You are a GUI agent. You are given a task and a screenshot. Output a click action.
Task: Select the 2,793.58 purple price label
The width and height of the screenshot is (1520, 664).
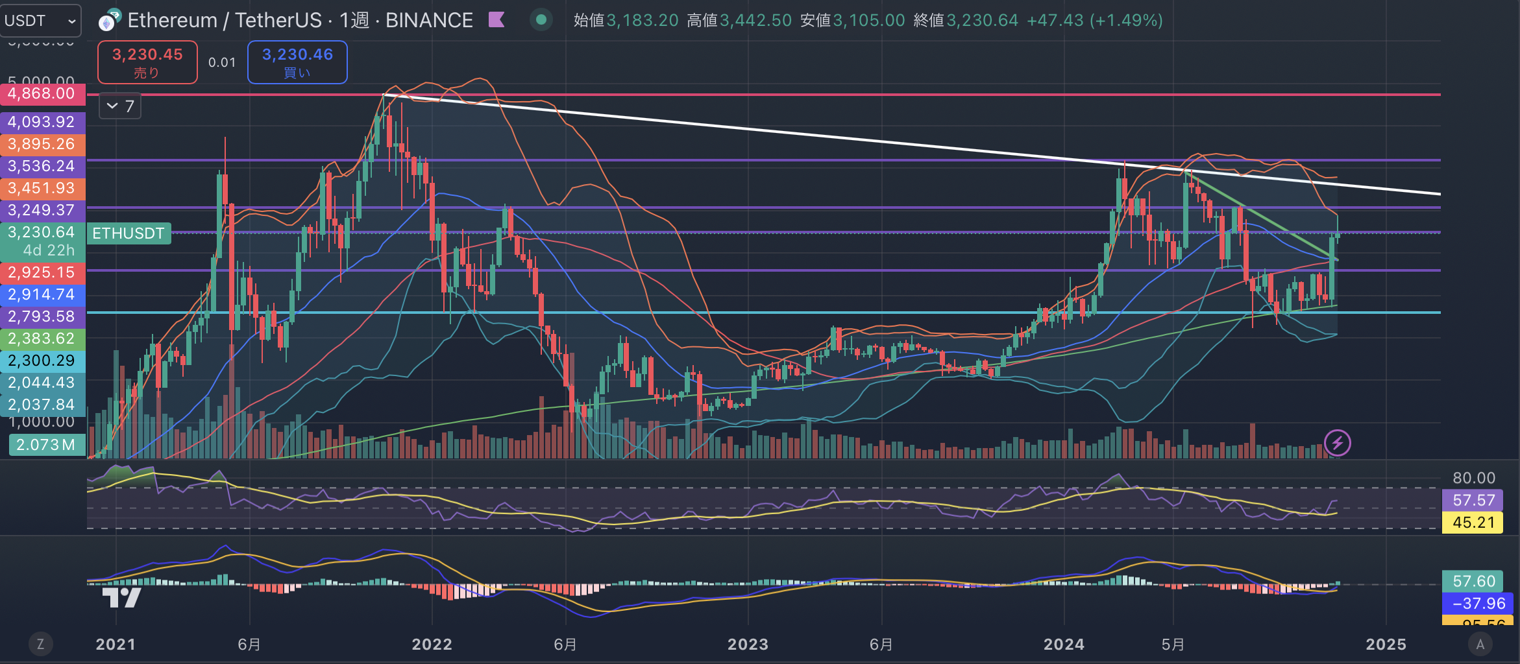[43, 316]
